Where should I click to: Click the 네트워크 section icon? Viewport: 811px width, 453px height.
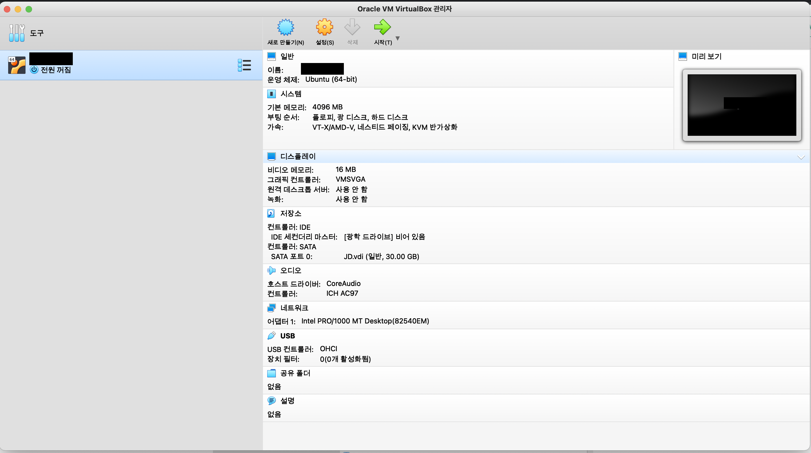271,308
